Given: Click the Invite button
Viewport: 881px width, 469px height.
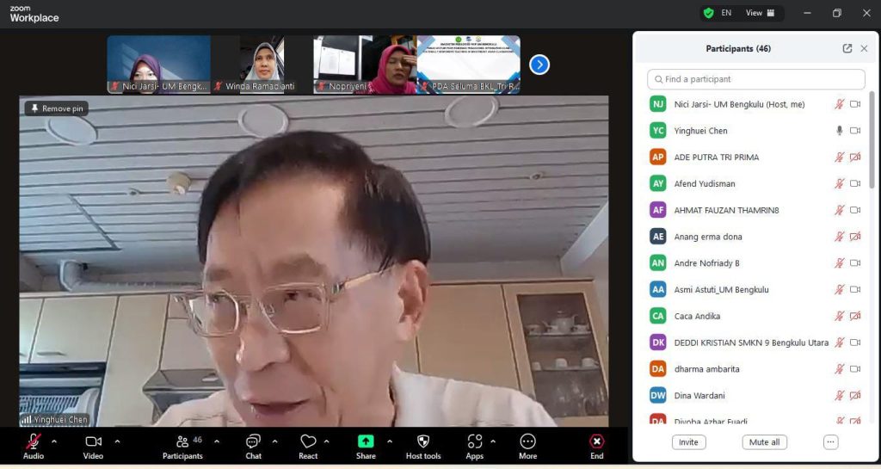Looking at the screenshot, I should 688,442.
